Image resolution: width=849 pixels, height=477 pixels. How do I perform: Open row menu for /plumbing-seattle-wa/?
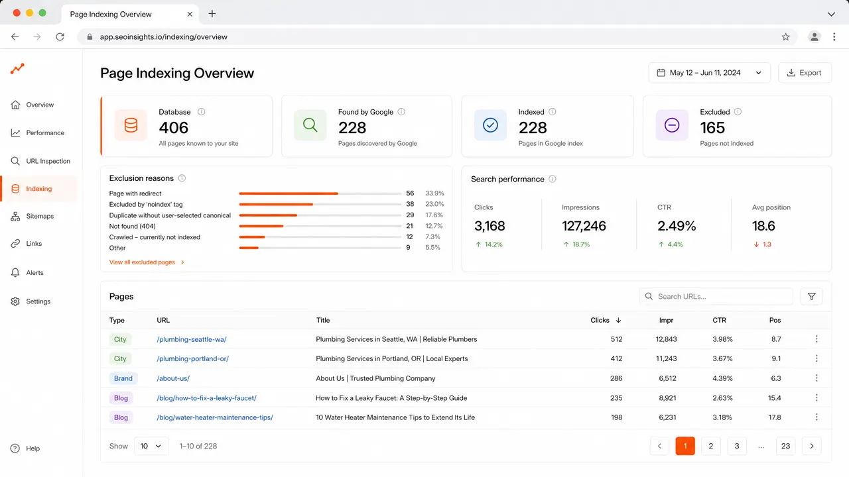[x=816, y=339]
